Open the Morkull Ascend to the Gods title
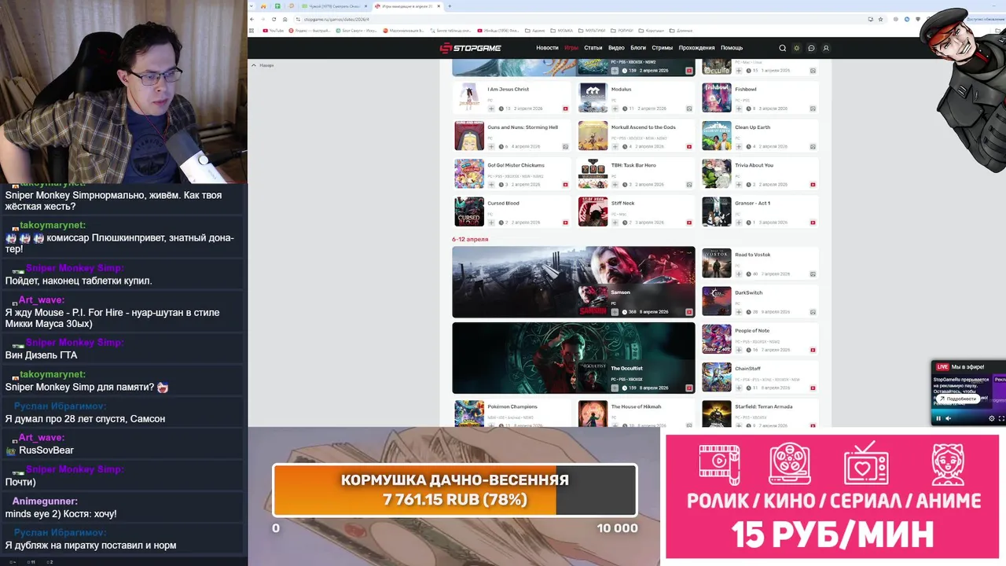 click(x=643, y=127)
